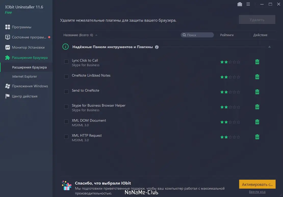Click the Поиск search field
Screen dimensions: 283x197
click(x=197, y=35)
